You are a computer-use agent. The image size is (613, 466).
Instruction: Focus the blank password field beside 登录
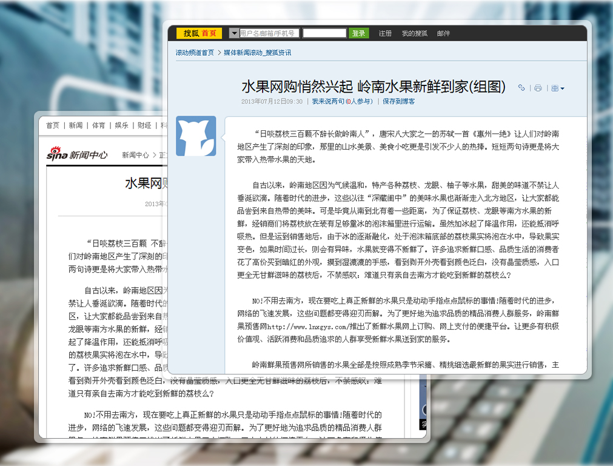pos(324,33)
